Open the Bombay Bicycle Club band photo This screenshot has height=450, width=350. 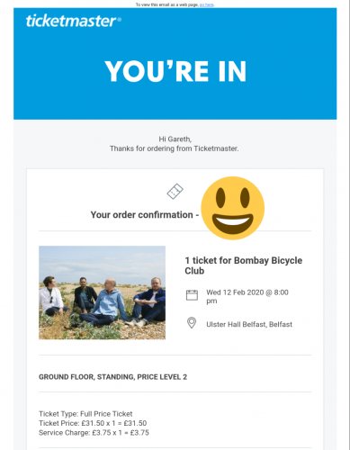point(102,292)
